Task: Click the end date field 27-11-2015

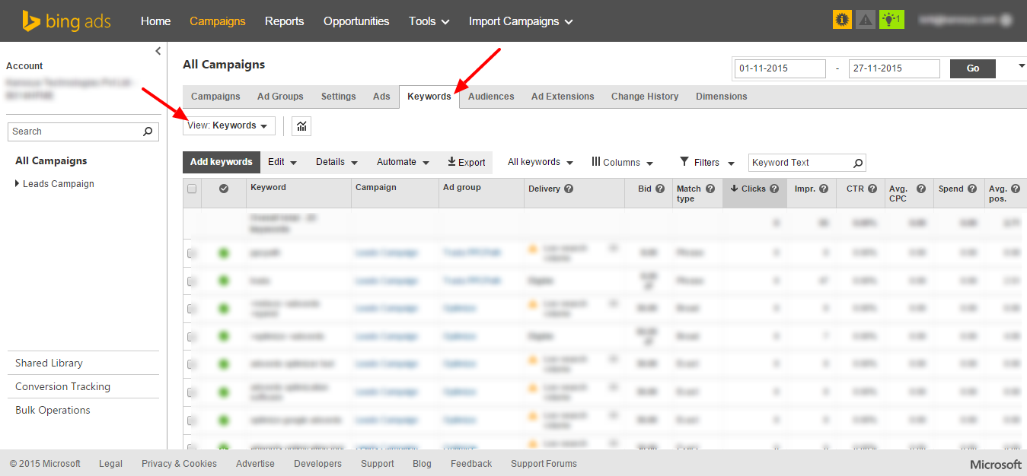Action: pos(895,68)
